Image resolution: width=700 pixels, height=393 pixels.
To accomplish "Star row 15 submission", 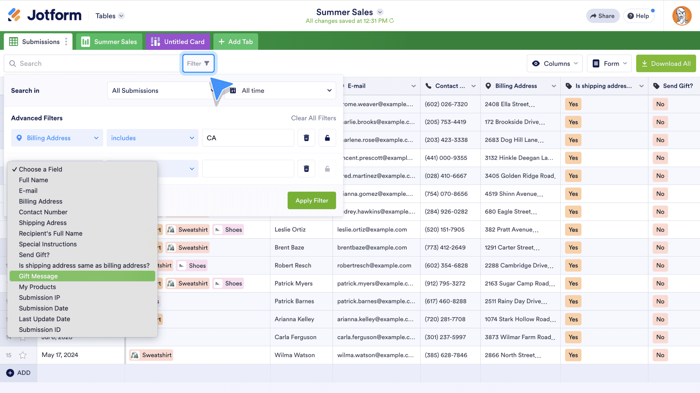I will pyautogui.click(x=23, y=355).
